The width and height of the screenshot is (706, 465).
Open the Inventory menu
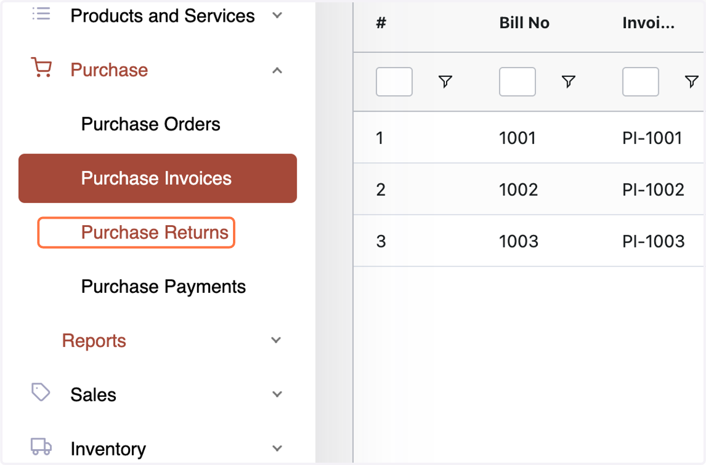108,449
